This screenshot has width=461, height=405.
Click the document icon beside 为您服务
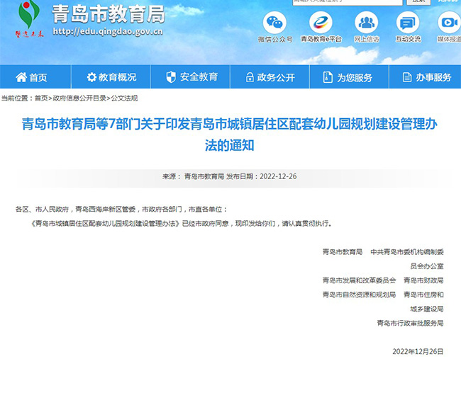[328, 77]
